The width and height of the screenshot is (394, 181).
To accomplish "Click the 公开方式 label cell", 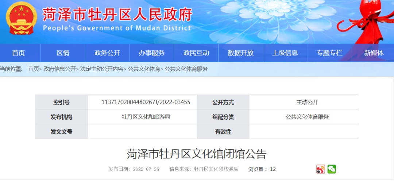I will coord(223,102).
